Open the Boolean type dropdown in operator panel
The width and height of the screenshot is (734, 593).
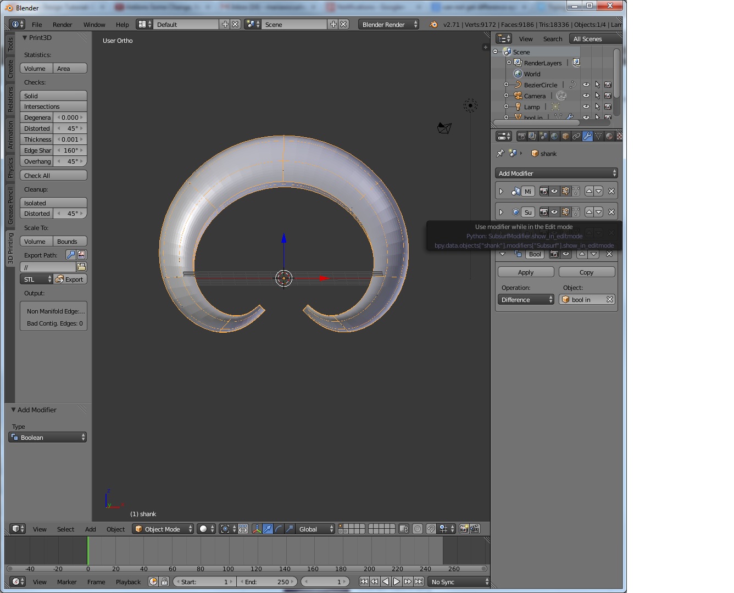click(x=47, y=437)
